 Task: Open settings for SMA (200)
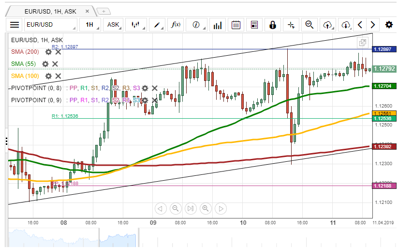pyautogui.click(x=48, y=52)
